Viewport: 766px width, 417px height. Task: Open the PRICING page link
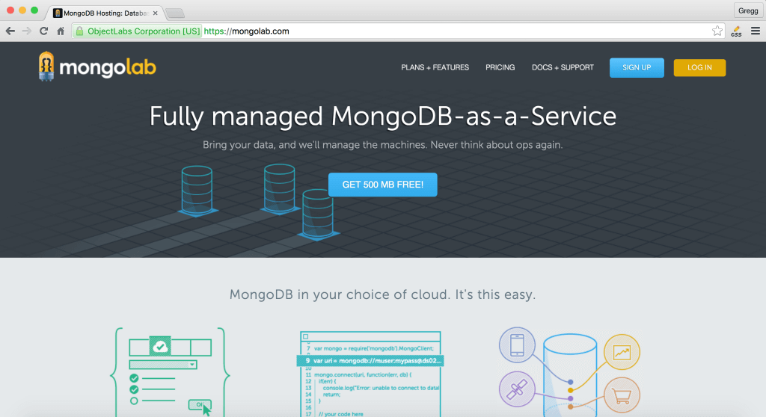(x=500, y=67)
